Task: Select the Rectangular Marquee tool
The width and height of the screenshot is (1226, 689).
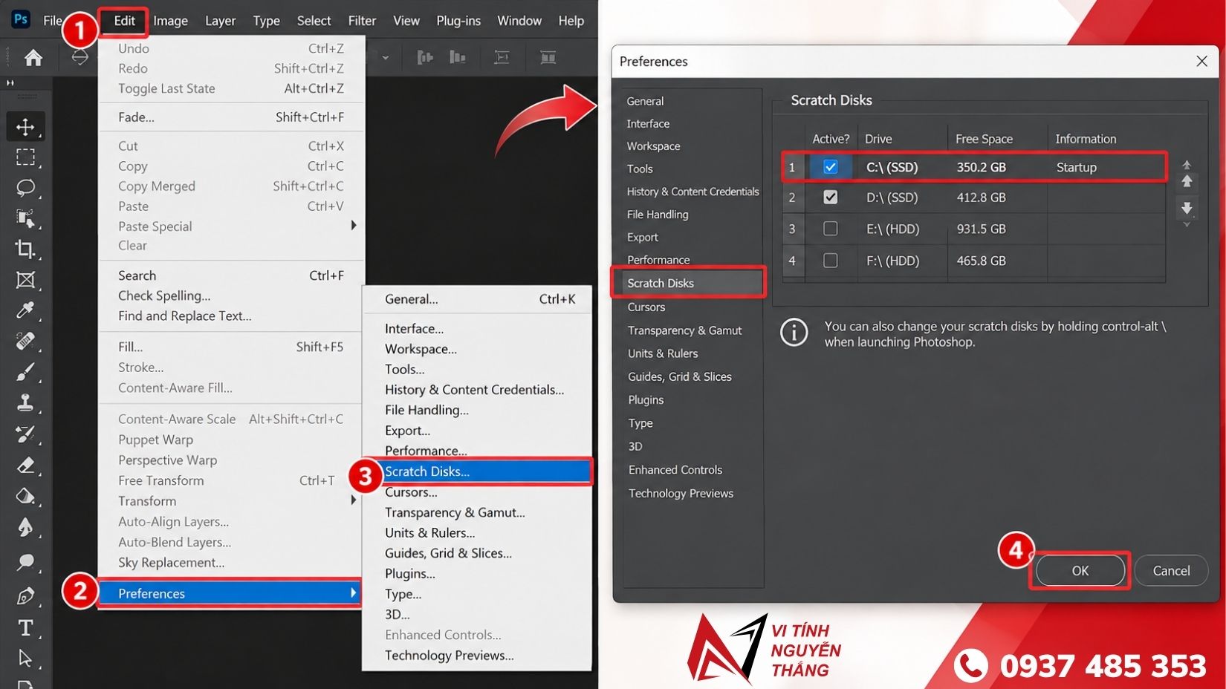Action: click(25, 157)
